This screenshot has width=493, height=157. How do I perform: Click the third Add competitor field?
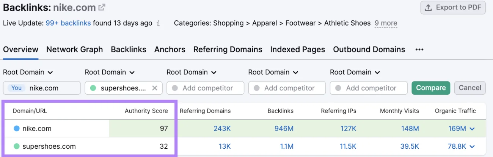(205, 88)
